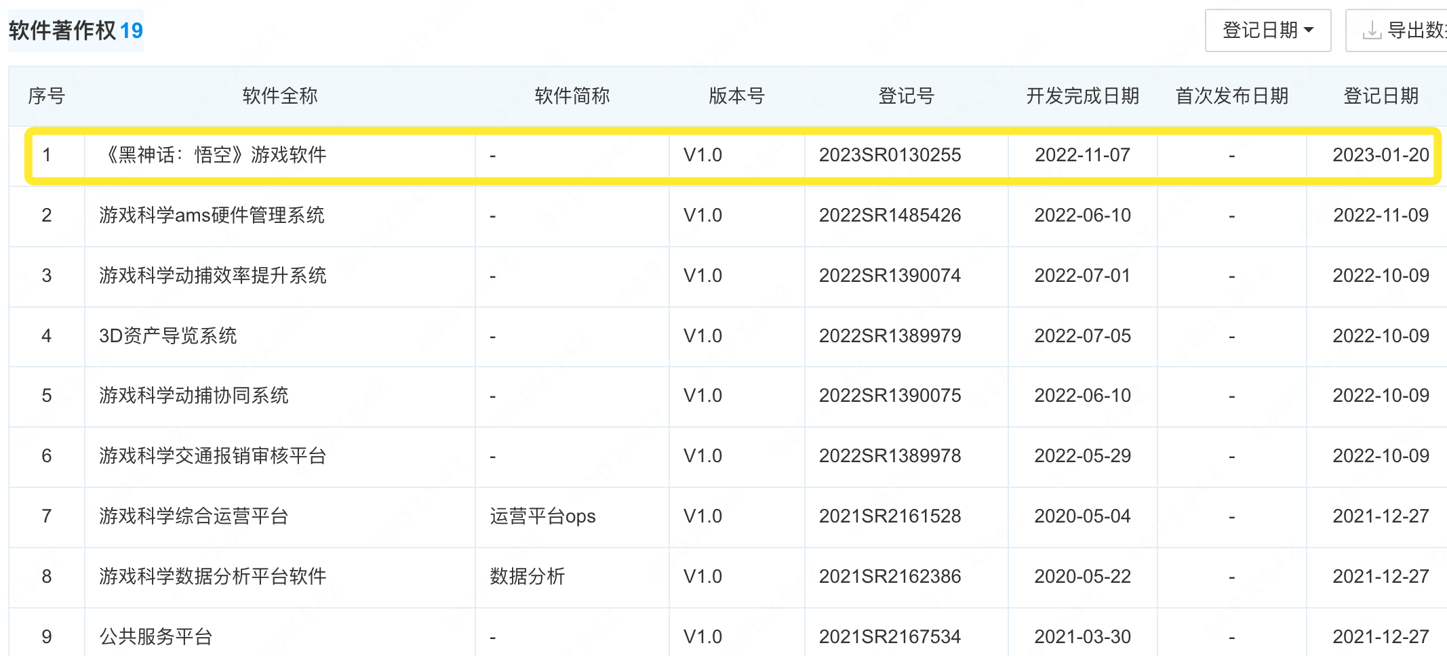Screen dimensions: 1447x656
Task: Click the 登记日期 column header in table
Action: (x=1381, y=96)
